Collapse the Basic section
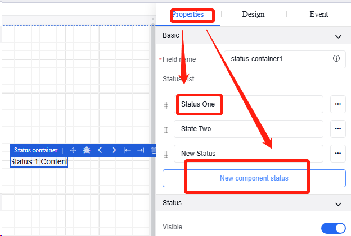This screenshot has height=236, width=351. (338, 36)
